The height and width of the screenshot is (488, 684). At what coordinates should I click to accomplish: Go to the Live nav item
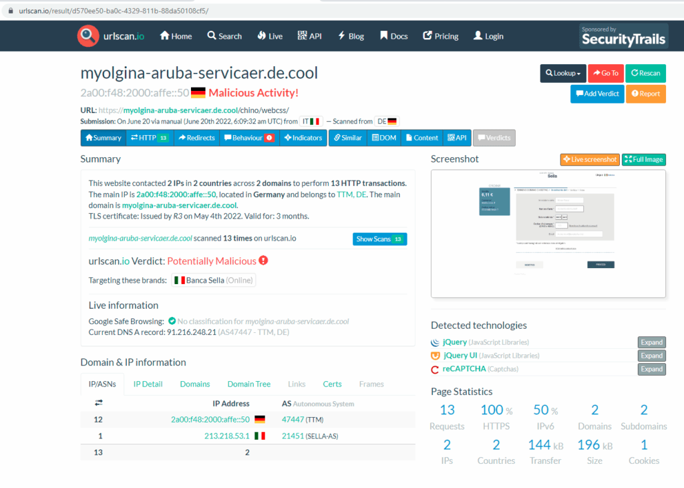(x=270, y=36)
